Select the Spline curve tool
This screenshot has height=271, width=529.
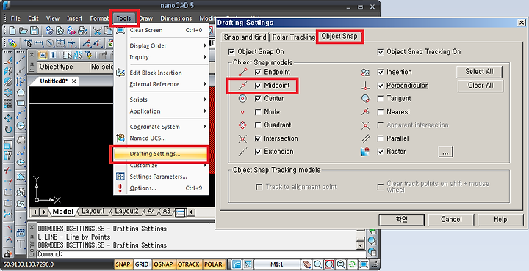(x=21, y=152)
